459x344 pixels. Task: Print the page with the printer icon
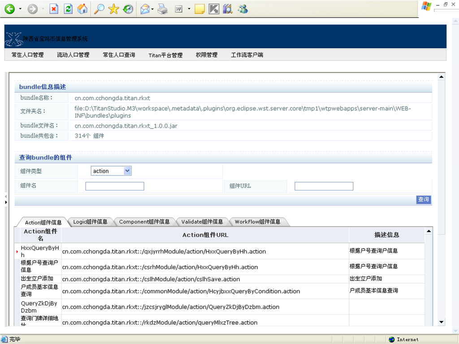163,9
